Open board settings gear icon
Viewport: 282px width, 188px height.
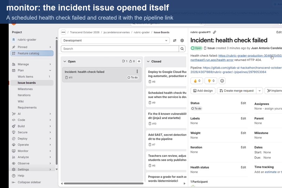click(x=182, y=41)
